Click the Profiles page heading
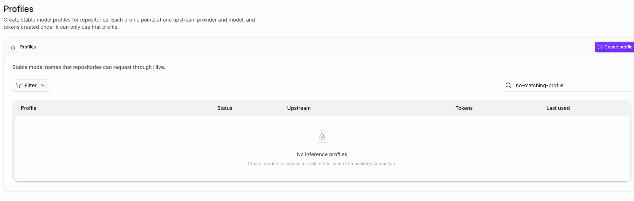This screenshot has width=634, height=201. (x=18, y=9)
